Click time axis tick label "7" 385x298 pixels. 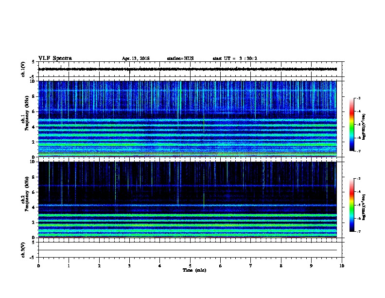click(251, 266)
